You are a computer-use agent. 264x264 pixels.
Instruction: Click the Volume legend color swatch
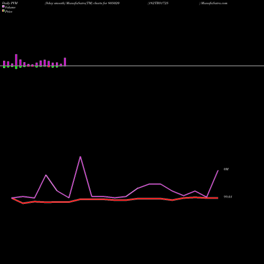3,6
